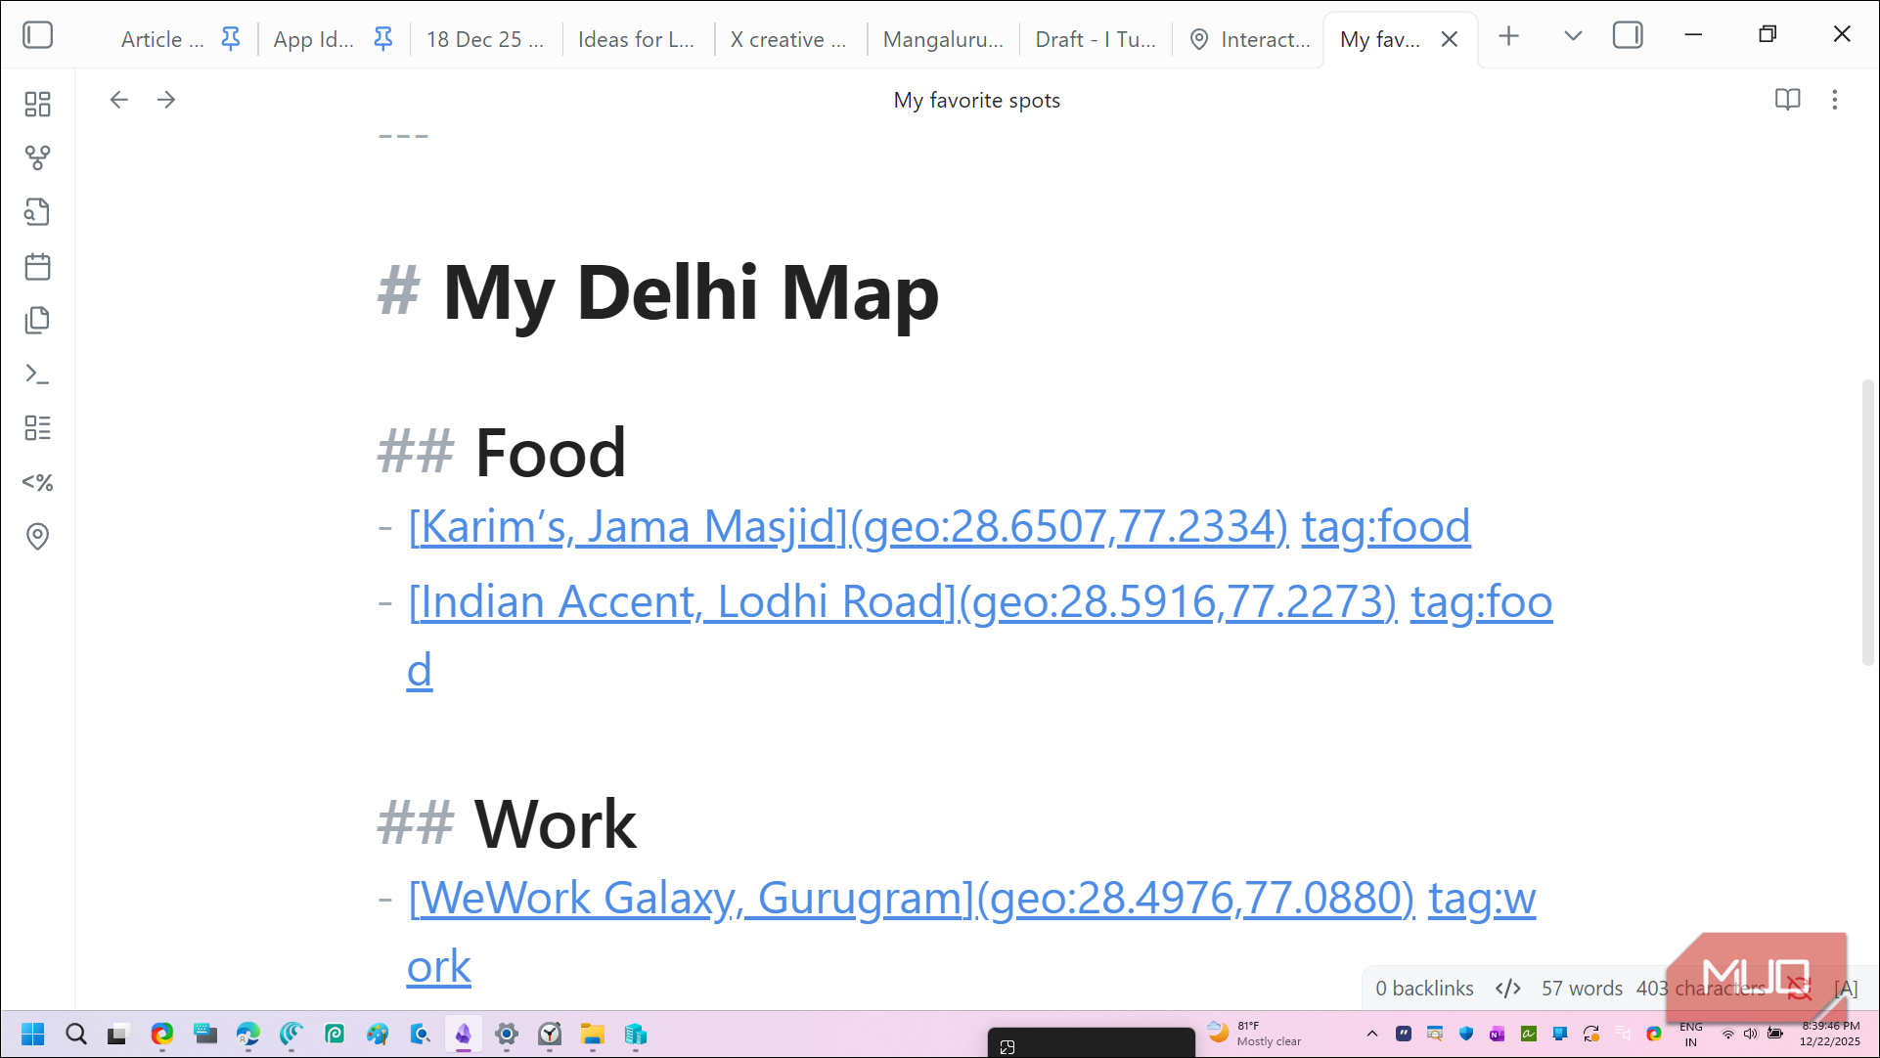The height and width of the screenshot is (1058, 1880).
Task: Open the command palette icon
Action: pyautogui.click(x=37, y=374)
